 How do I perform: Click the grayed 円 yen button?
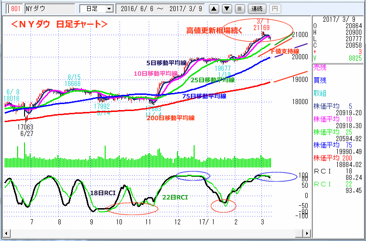tap(275, 8)
